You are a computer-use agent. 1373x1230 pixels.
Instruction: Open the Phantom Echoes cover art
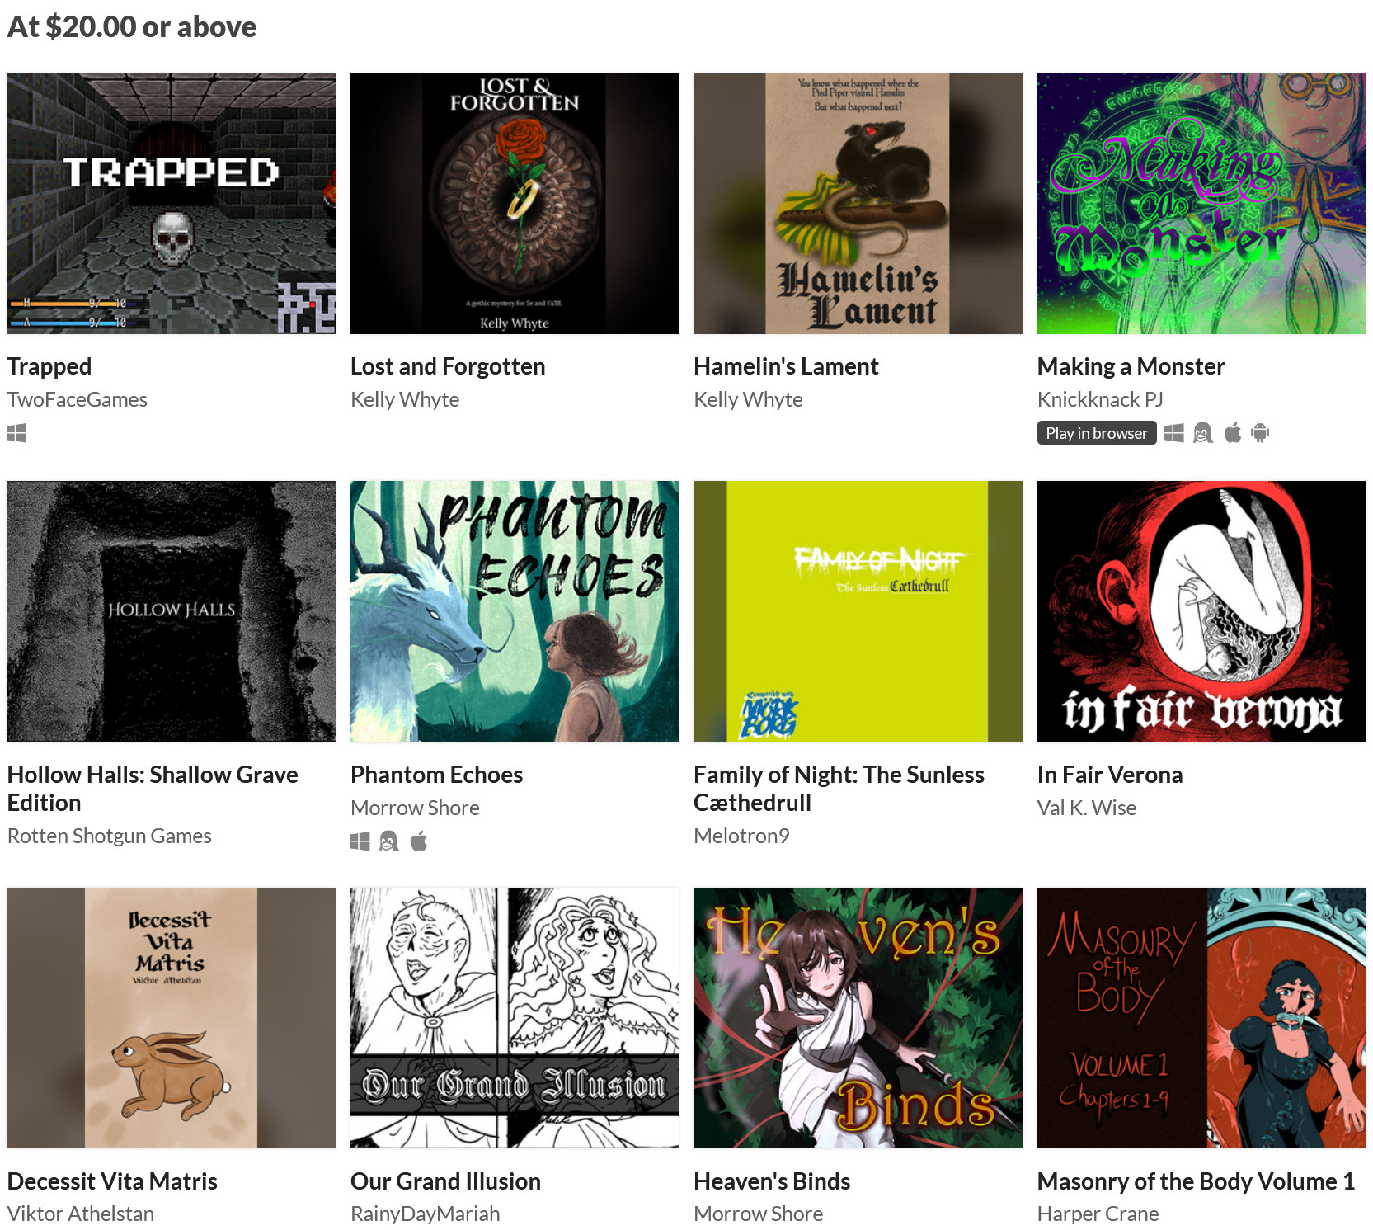[x=515, y=611]
